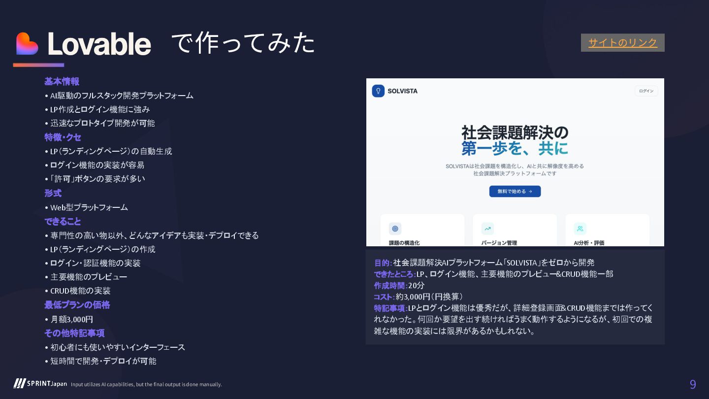Click '「許可」ボタンの要求が多い' bullet
The image size is (709, 399).
pyautogui.click(x=95, y=179)
